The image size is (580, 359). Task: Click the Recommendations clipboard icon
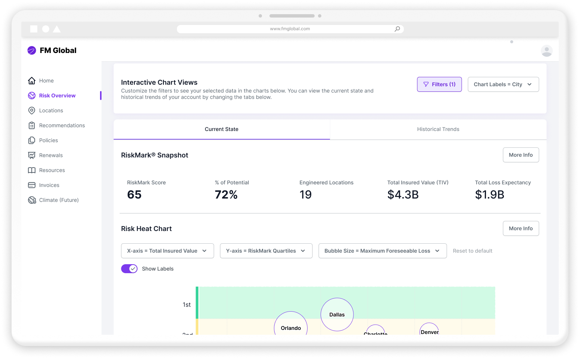coord(32,125)
